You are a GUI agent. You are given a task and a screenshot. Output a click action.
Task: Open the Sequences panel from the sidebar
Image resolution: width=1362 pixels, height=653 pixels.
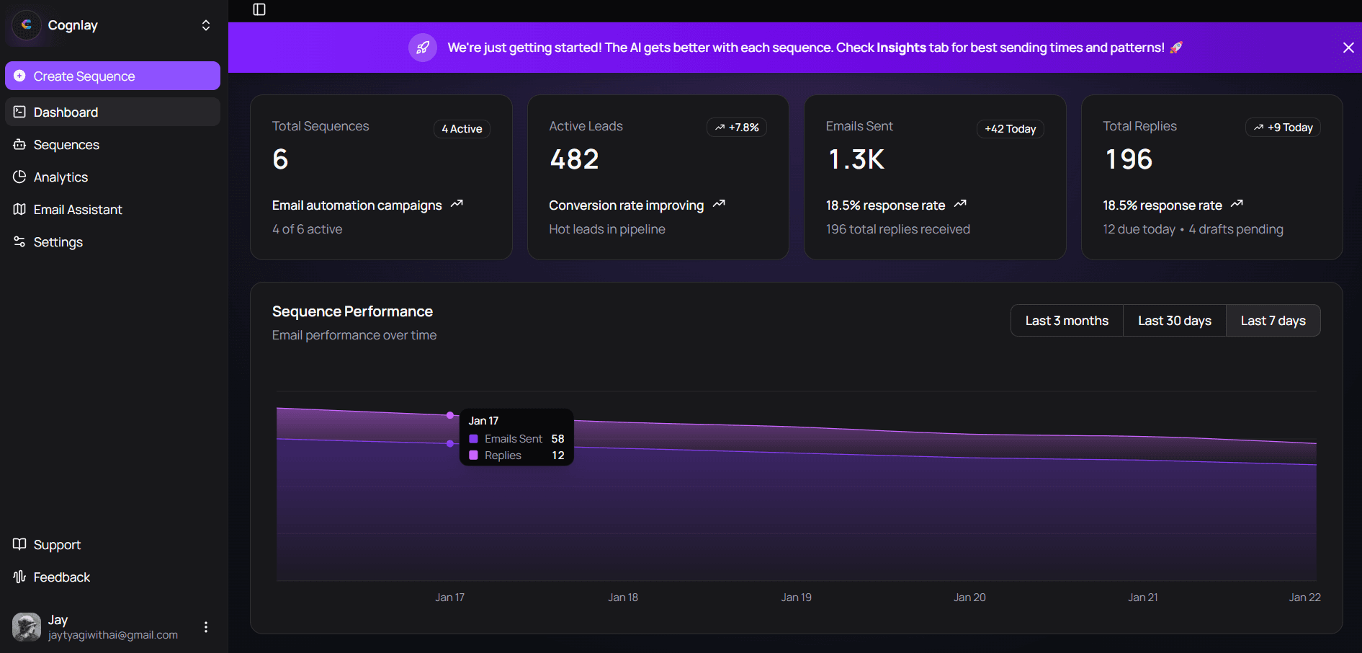[66, 144]
